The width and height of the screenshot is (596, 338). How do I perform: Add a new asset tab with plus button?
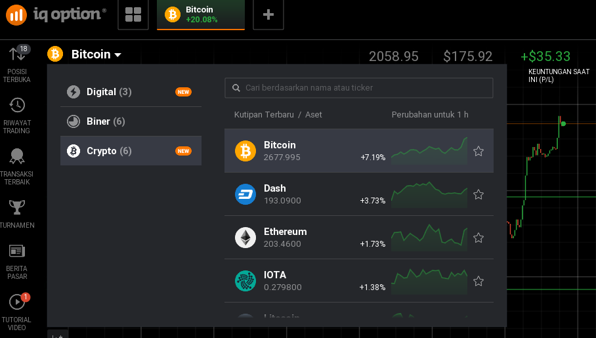pos(268,14)
